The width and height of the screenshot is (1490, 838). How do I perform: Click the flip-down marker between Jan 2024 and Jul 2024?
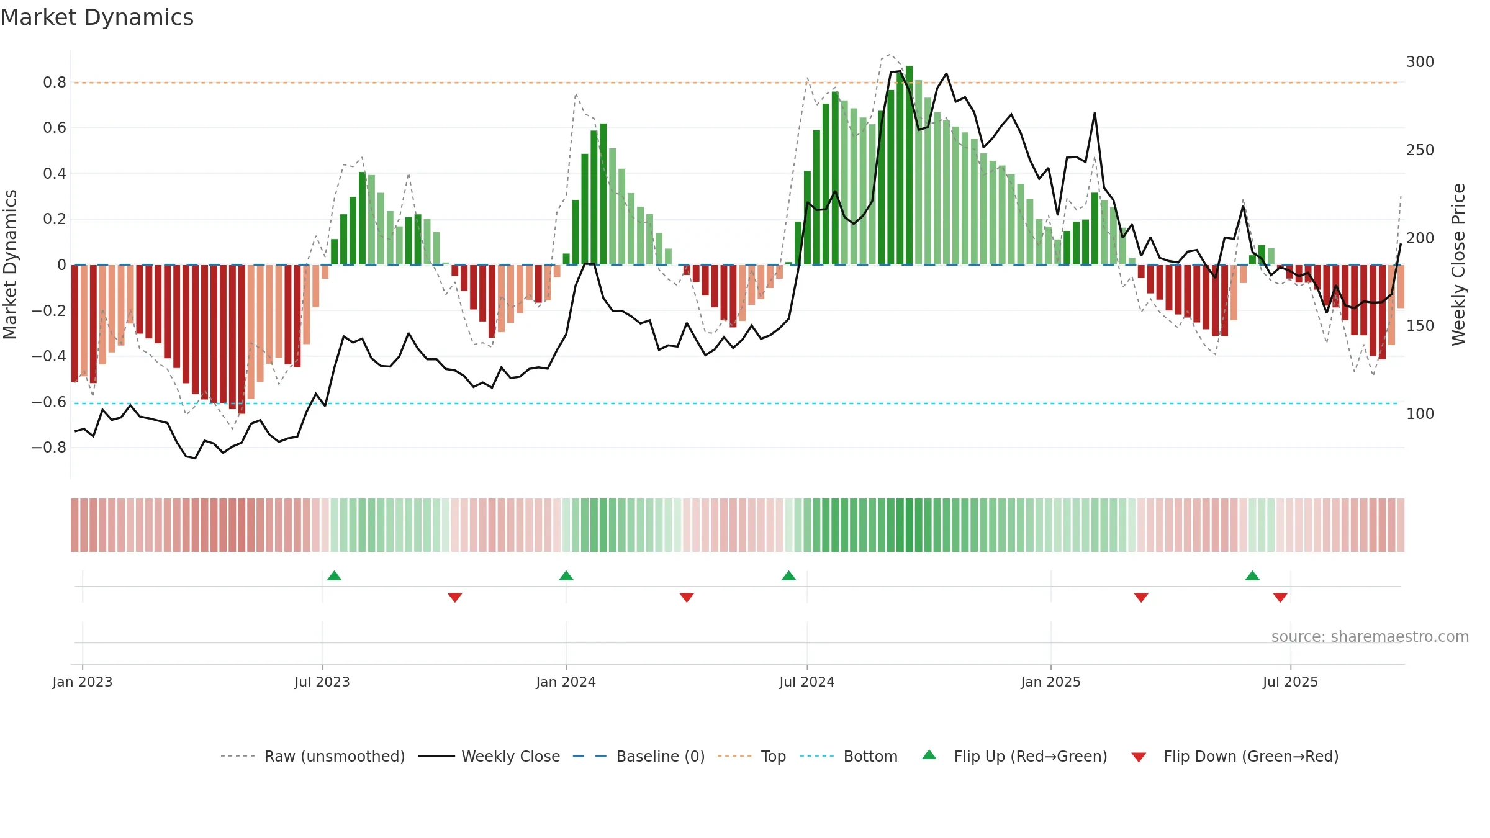(687, 597)
